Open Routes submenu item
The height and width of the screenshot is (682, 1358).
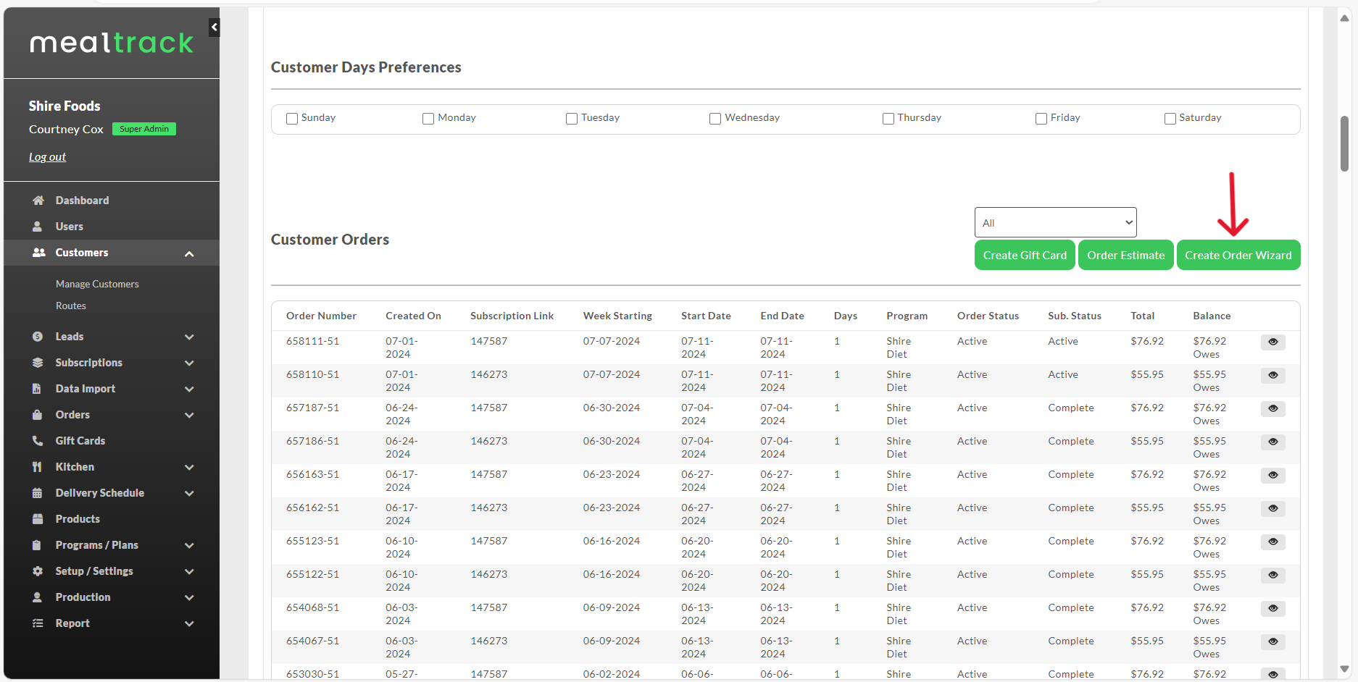(x=71, y=306)
